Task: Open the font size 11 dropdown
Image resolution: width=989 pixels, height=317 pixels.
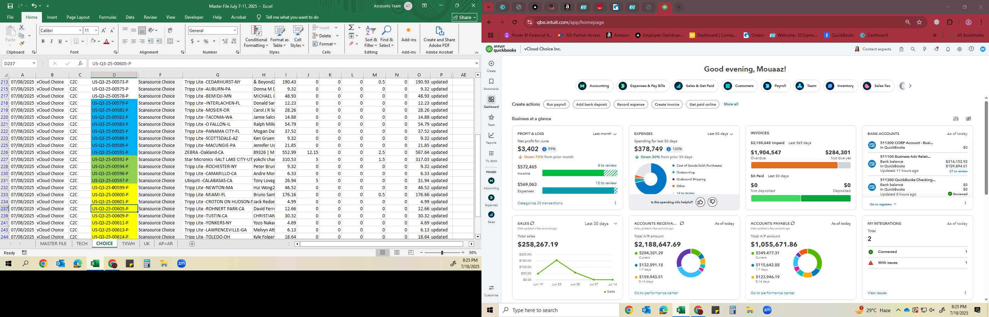Action: point(96,30)
